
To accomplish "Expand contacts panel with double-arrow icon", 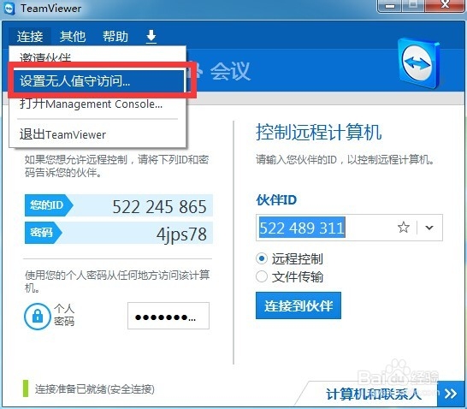I will [x=450, y=394].
